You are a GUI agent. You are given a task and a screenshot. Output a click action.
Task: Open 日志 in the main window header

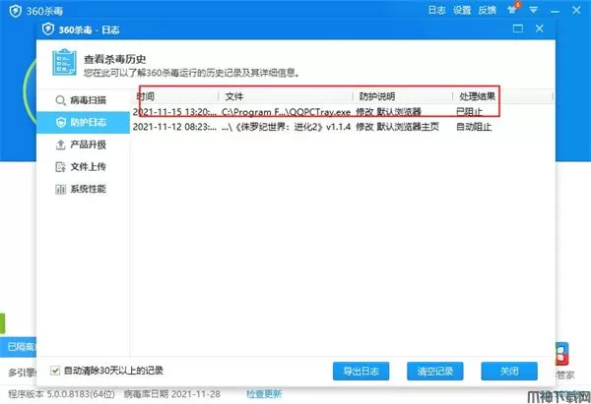click(x=436, y=10)
